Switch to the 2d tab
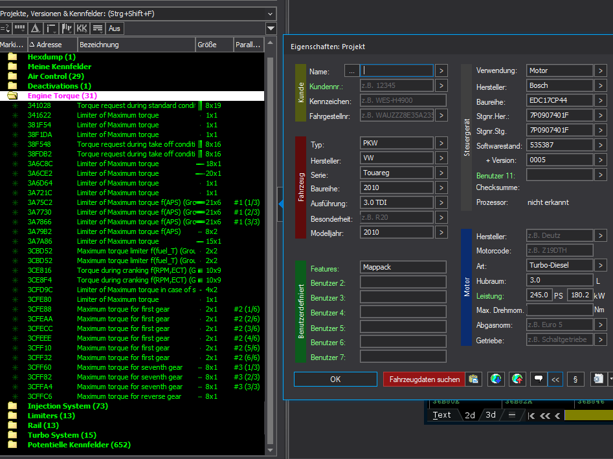Screen dimensions: 613x459 (x=470, y=415)
